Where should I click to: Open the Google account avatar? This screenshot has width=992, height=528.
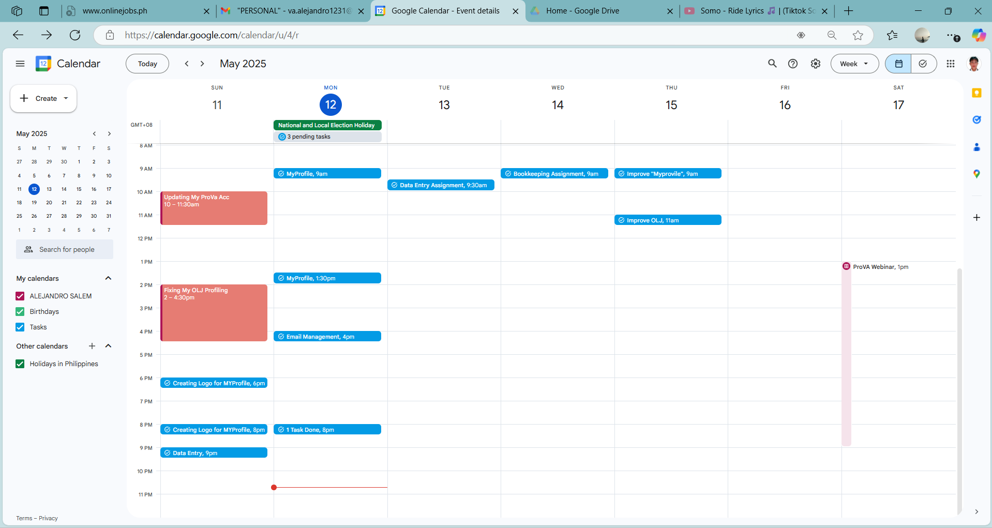click(974, 64)
